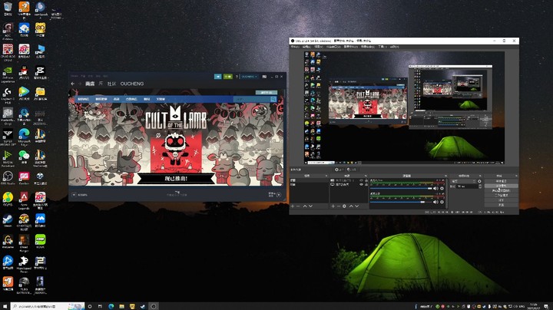The image size is (553, 310).
Task: Click the OBS preview canvas area
Action: point(404,107)
